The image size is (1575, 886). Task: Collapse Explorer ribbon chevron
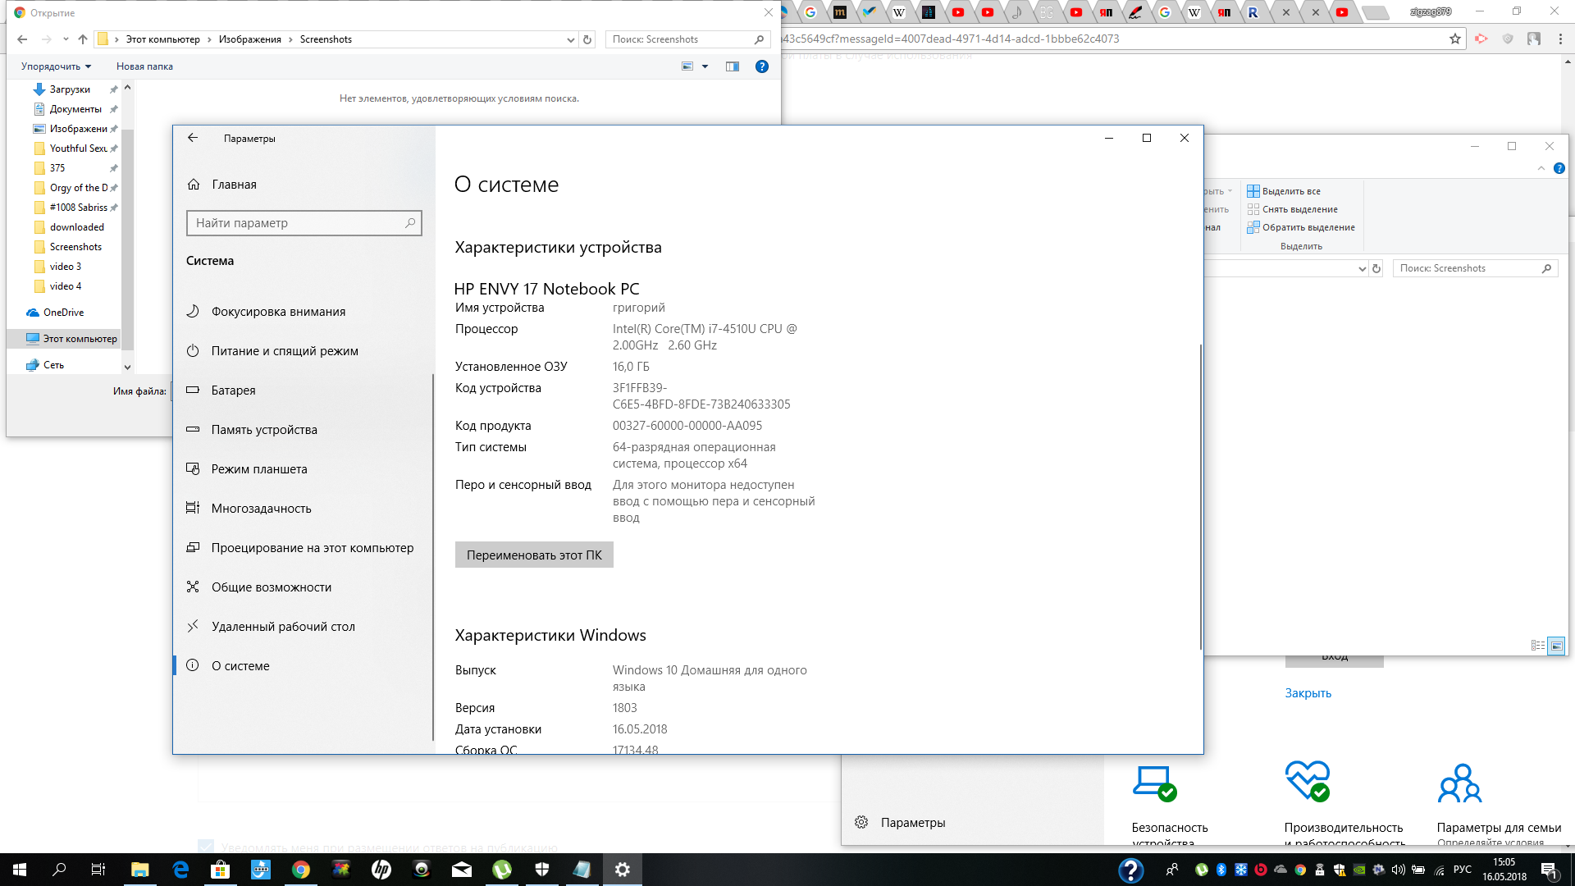pos(1541,168)
